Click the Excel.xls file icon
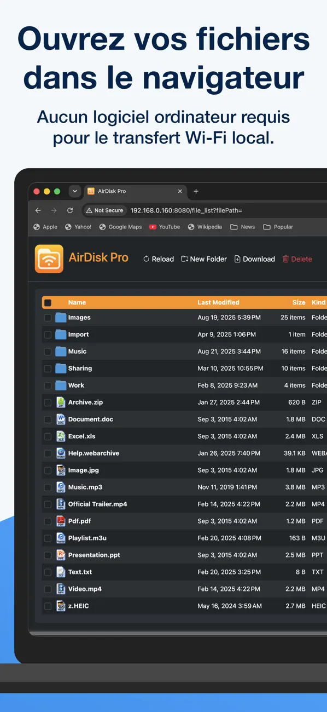327x712 pixels. [x=61, y=437]
